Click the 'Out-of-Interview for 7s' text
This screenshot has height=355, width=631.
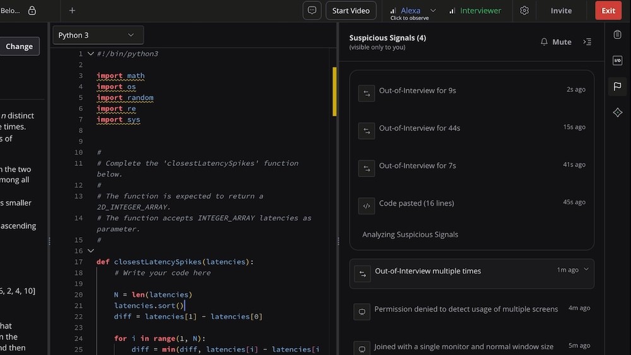click(417, 166)
